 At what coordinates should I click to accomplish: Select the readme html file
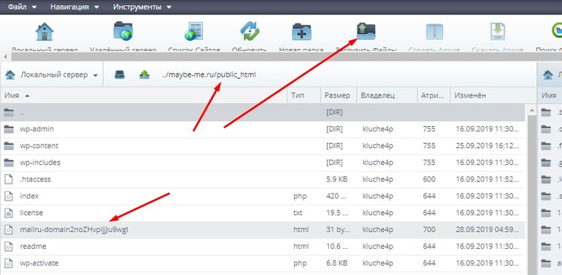point(263,247)
